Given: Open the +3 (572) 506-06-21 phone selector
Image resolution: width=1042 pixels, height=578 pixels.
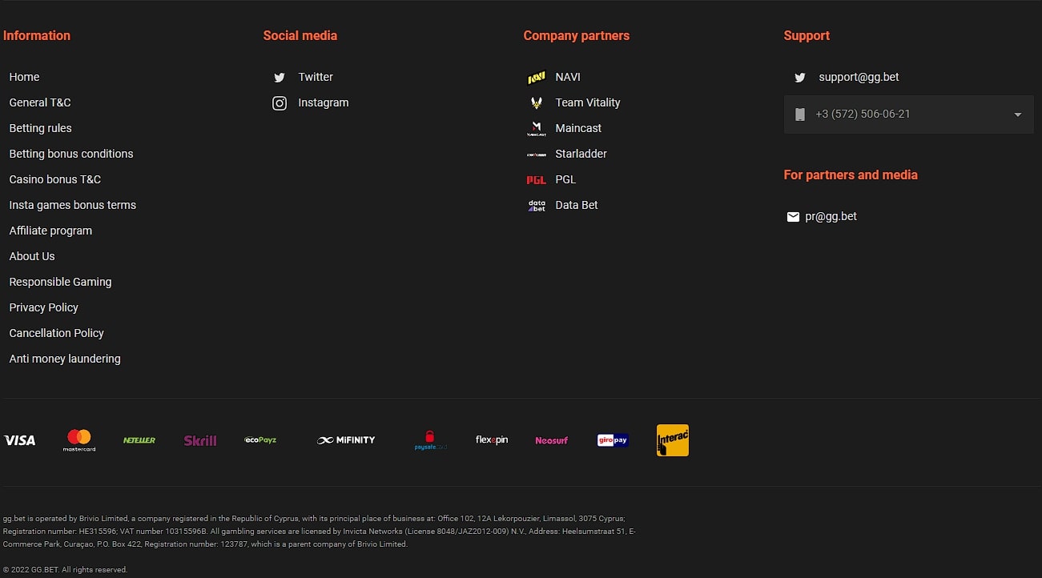Looking at the screenshot, I should [x=909, y=114].
